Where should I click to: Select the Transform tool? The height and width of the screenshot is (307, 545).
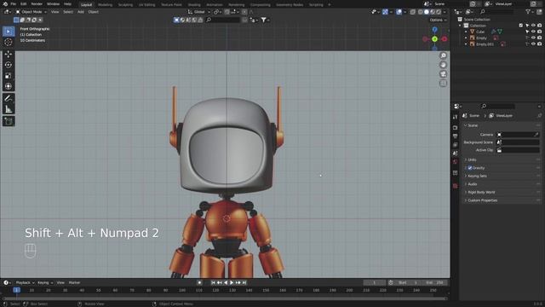[9, 86]
